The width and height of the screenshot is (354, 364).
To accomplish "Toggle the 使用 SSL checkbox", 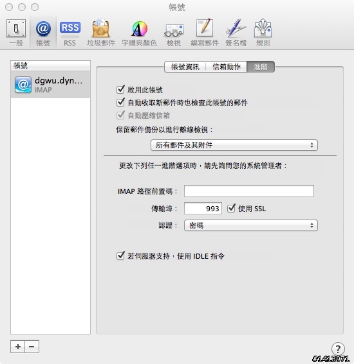I will coord(231,208).
